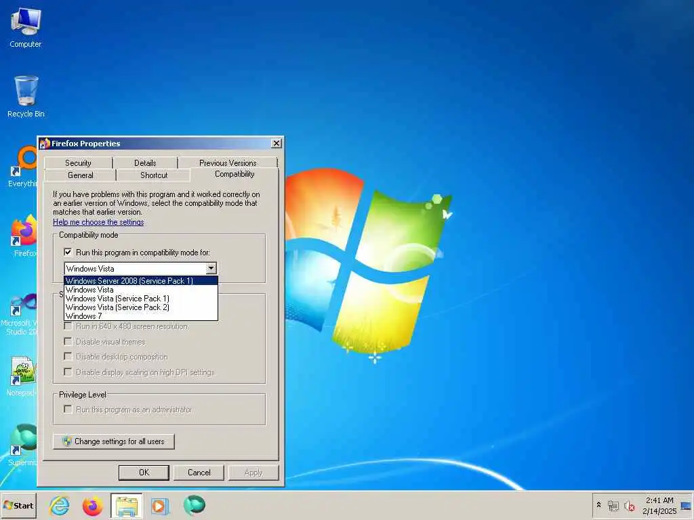Select the Firefox desktop shortcut

click(24, 236)
